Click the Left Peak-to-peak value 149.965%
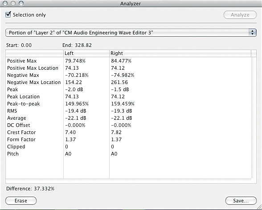Viewport: 262px width, 210px height. [77, 104]
